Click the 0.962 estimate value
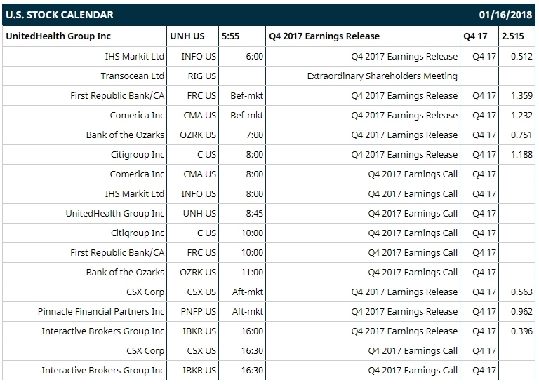This screenshot has height=384, width=539. coord(521,311)
